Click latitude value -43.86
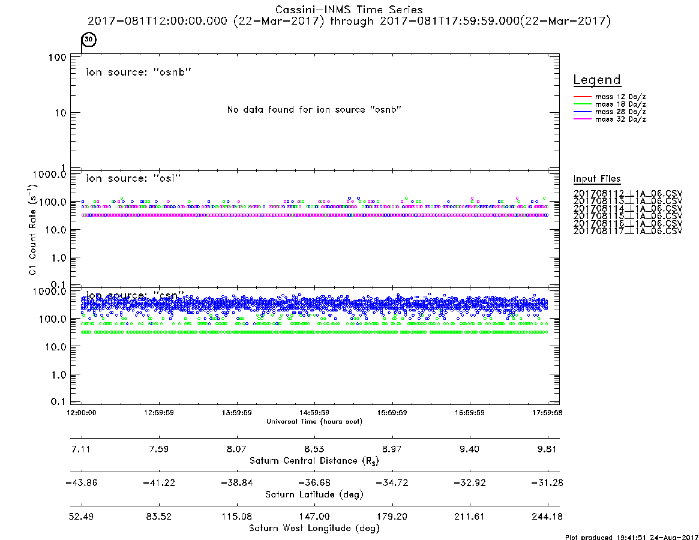This screenshot has width=699, height=540. click(81, 483)
